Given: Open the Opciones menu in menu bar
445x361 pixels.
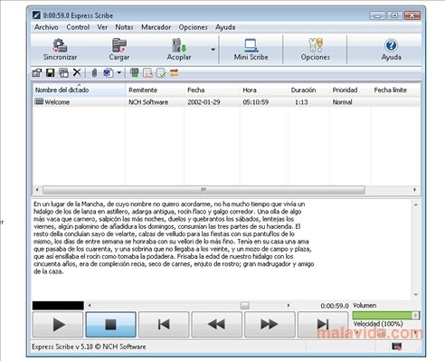Looking at the screenshot, I should (x=193, y=27).
